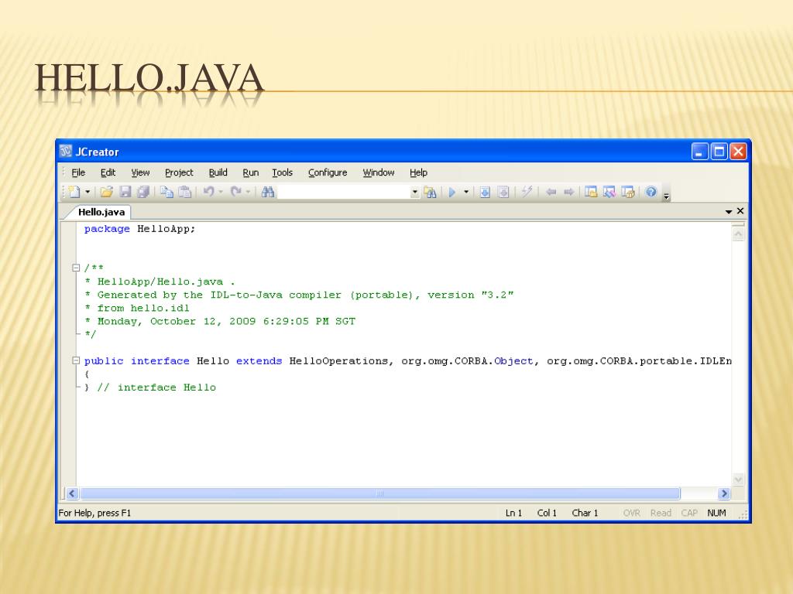Open the Run menu
This screenshot has height=594, width=793.
(250, 172)
